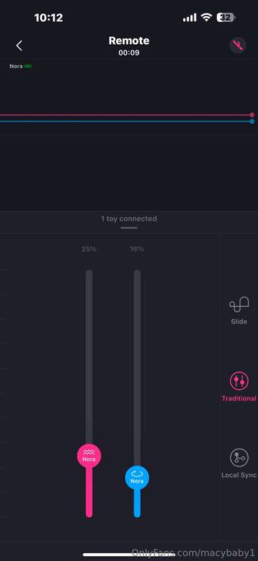The width and height of the screenshot is (258, 561).
Task: Tap the Local Sync label
Action: [x=238, y=475]
